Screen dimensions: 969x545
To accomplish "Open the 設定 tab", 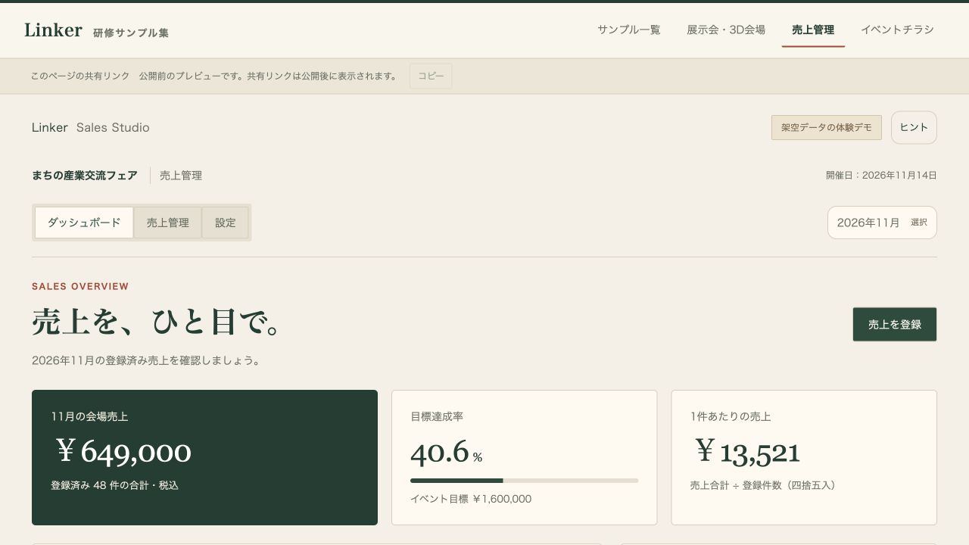I will pyautogui.click(x=226, y=223).
